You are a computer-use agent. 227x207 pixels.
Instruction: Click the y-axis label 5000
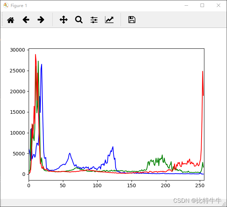point(19,154)
